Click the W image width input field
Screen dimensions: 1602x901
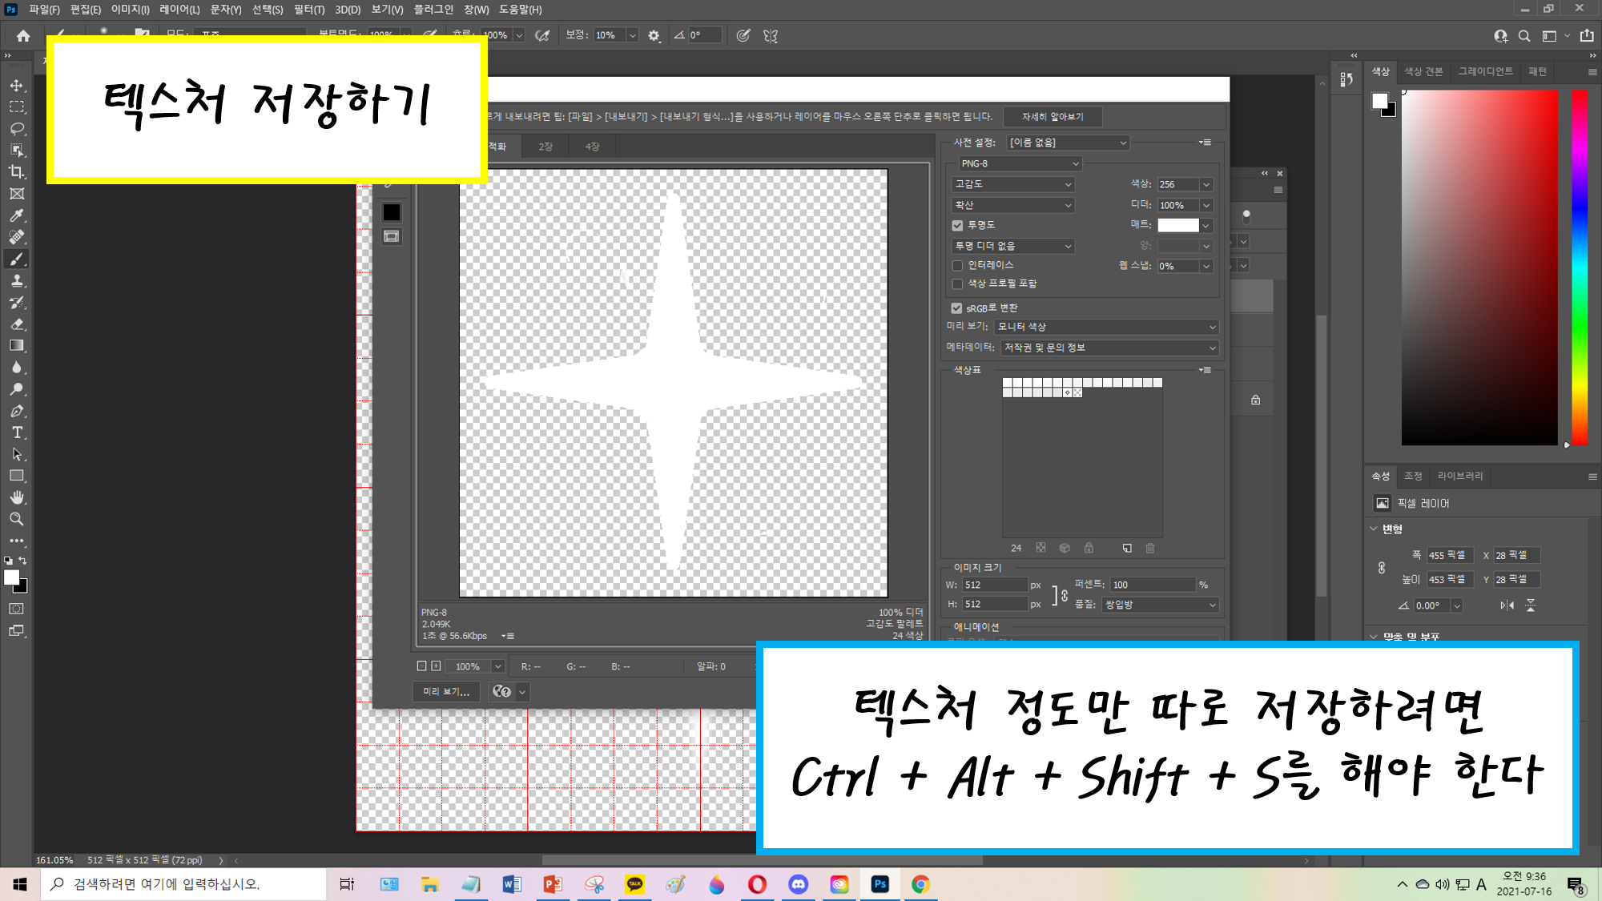[994, 585]
